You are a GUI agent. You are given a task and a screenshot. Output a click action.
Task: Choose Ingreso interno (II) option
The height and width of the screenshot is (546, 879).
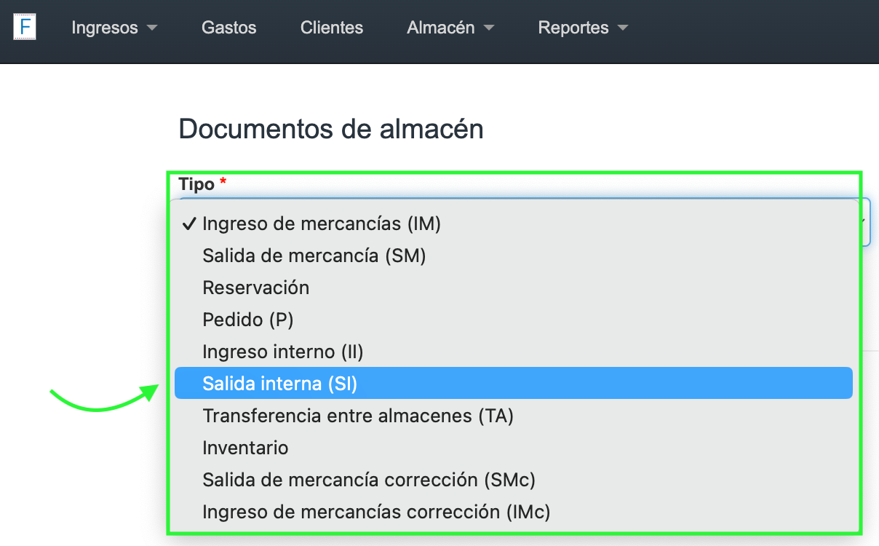[283, 352]
